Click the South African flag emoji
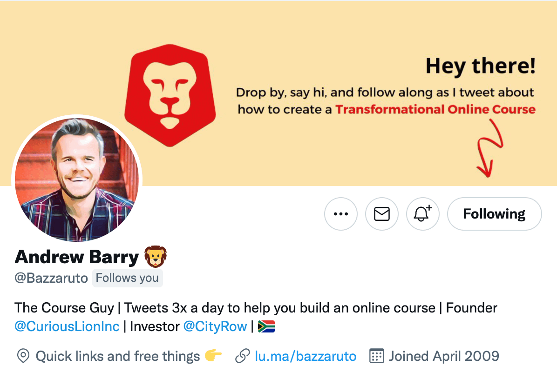 point(266,326)
